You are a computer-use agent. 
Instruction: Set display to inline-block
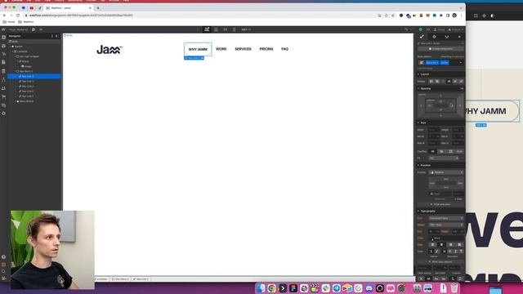449,82
